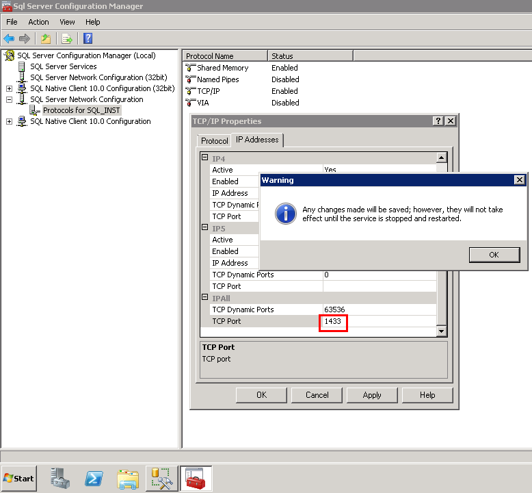Select SQL Server Services in the tree

(63, 66)
